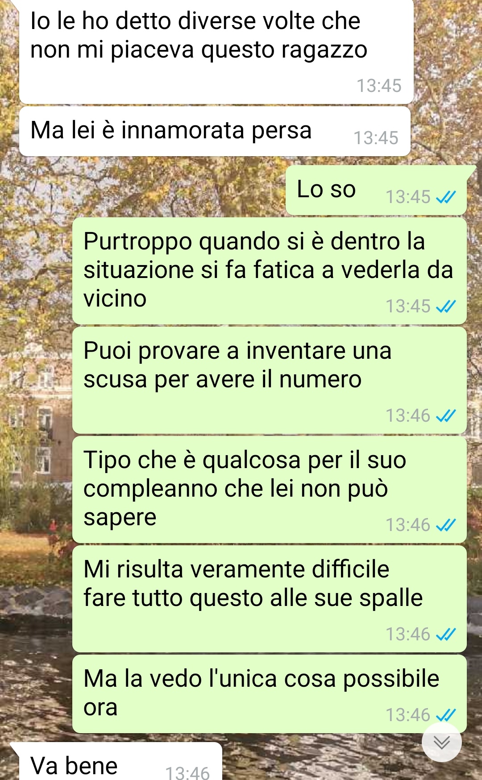Tap blue double-check on 'Purtroppo quando' message
The height and width of the screenshot is (780, 482).
(446, 306)
